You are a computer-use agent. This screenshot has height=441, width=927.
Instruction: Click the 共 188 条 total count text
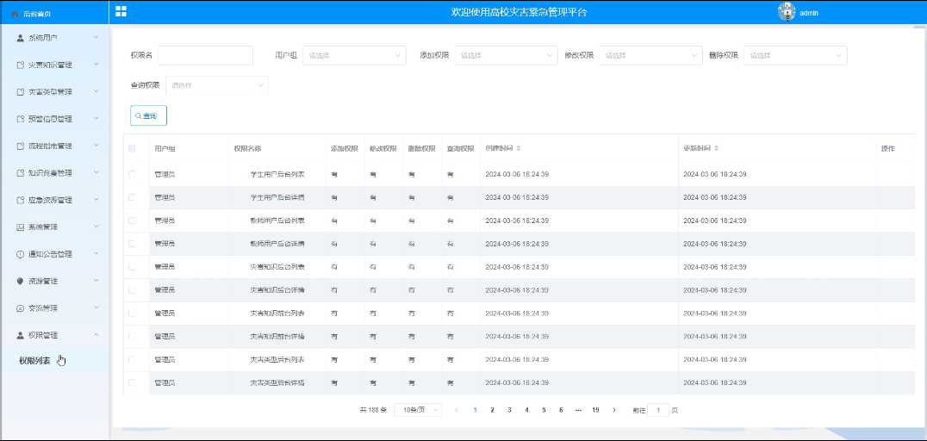coord(373,410)
